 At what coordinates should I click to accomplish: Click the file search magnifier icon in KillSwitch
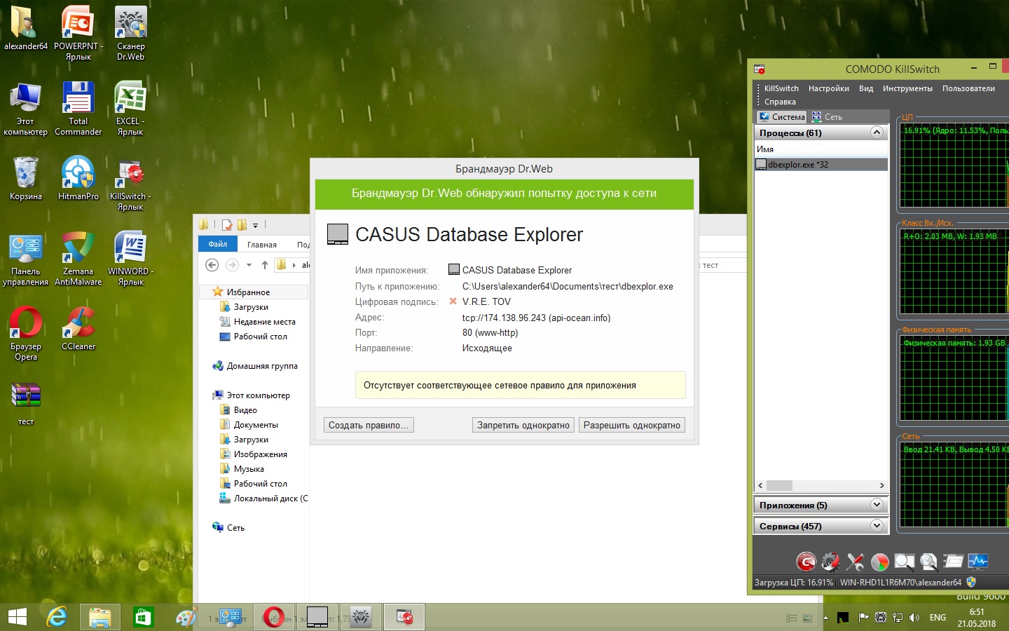click(x=928, y=561)
